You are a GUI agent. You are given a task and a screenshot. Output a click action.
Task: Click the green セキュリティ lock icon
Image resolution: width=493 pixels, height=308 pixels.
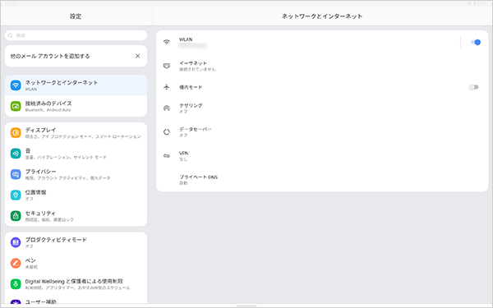16,216
